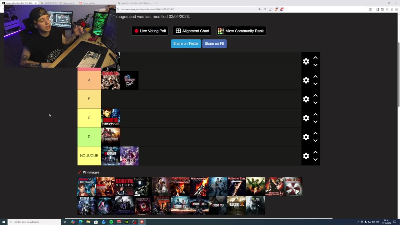Select Resident Evil Dead Aim cover
The width and height of the screenshot is (400, 225).
click(180, 187)
